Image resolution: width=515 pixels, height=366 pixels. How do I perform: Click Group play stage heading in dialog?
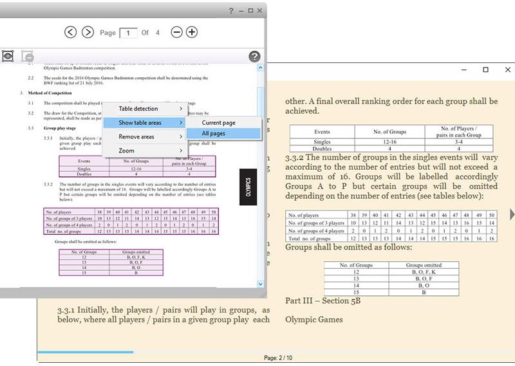pyautogui.click(x=60, y=128)
